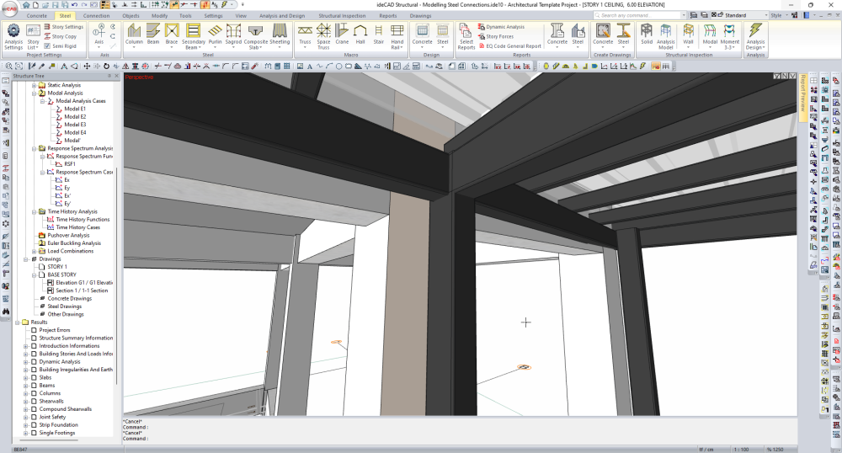This screenshot has width=842, height=453.
Task: Toggle the Semi Rigid checkbox
Action: (x=47, y=46)
